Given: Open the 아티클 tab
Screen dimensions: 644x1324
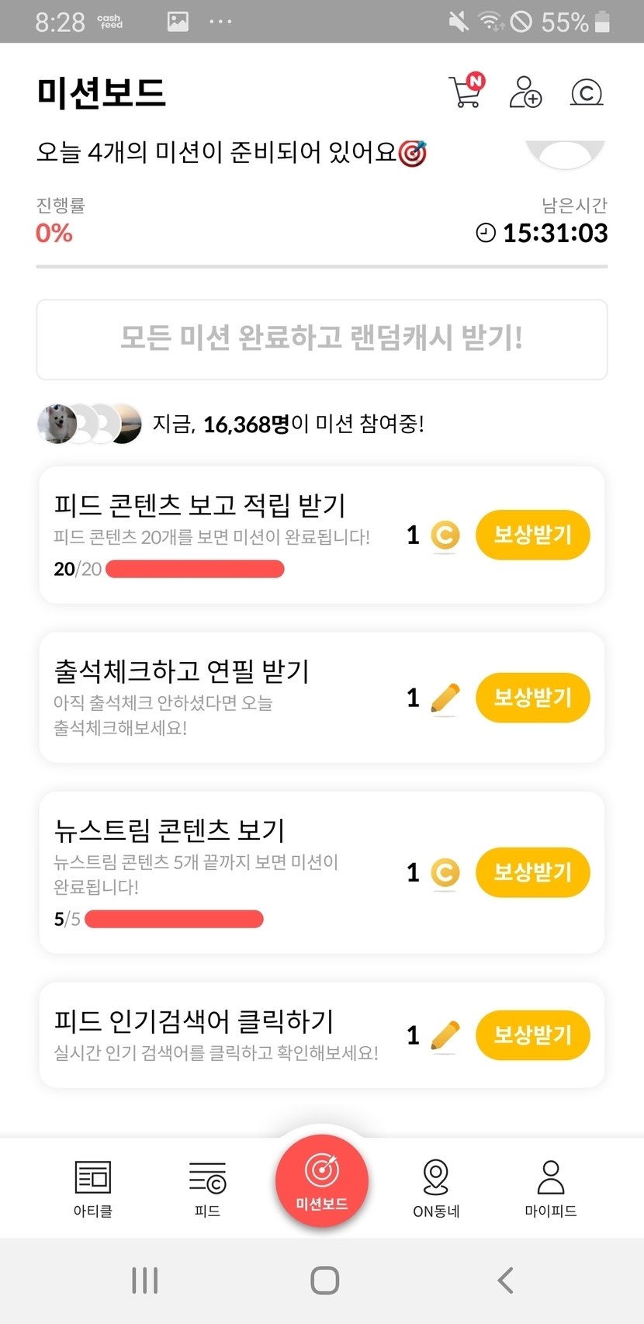Looking at the screenshot, I should click(92, 1187).
